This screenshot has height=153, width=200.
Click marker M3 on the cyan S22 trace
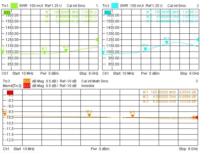pos(167,42)
